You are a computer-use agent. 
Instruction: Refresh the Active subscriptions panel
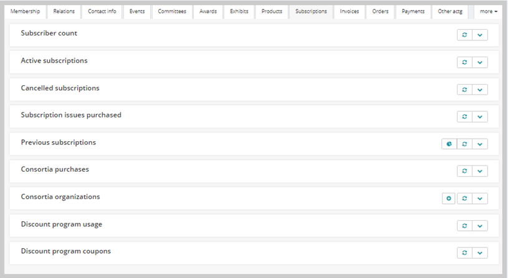click(x=464, y=62)
